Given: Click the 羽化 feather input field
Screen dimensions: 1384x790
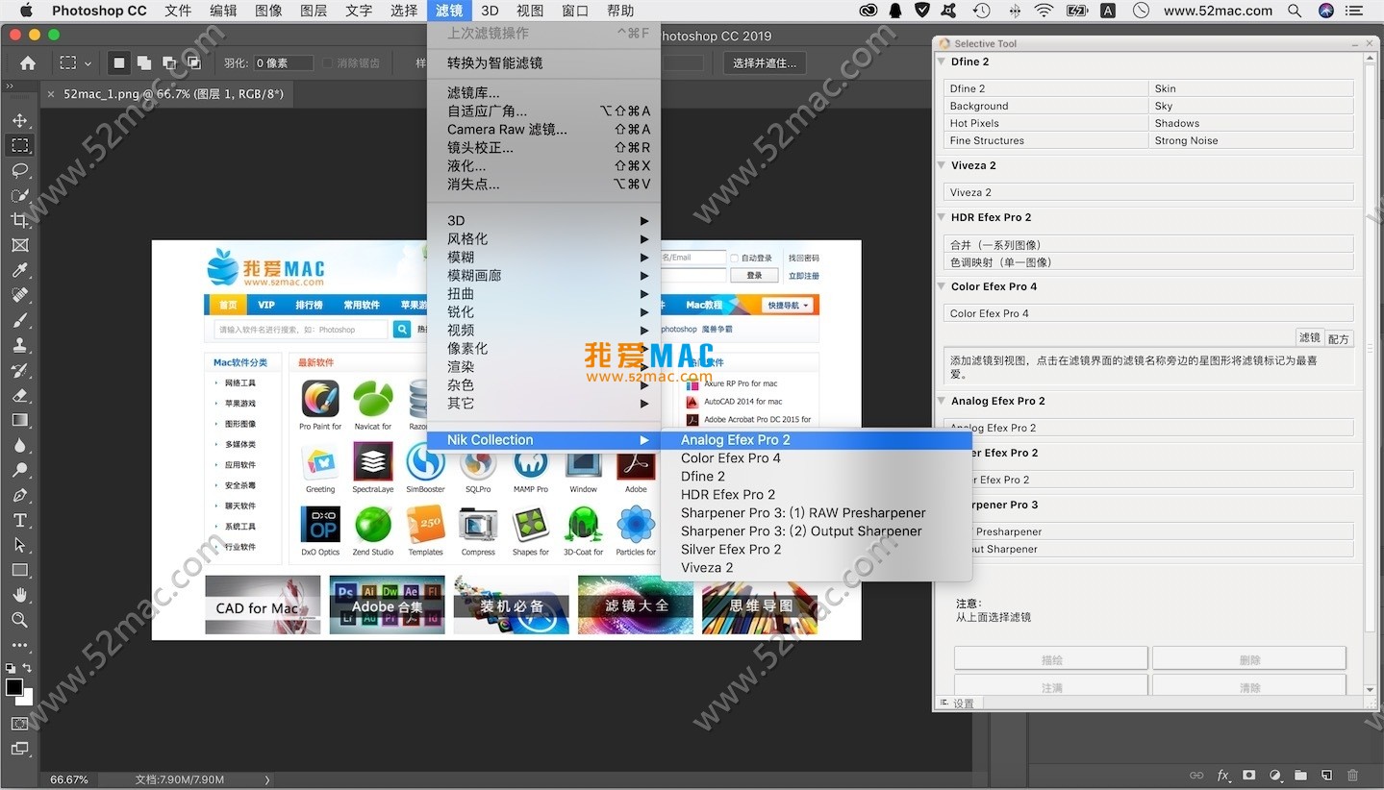Looking at the screenshot, I should [284, 63].
